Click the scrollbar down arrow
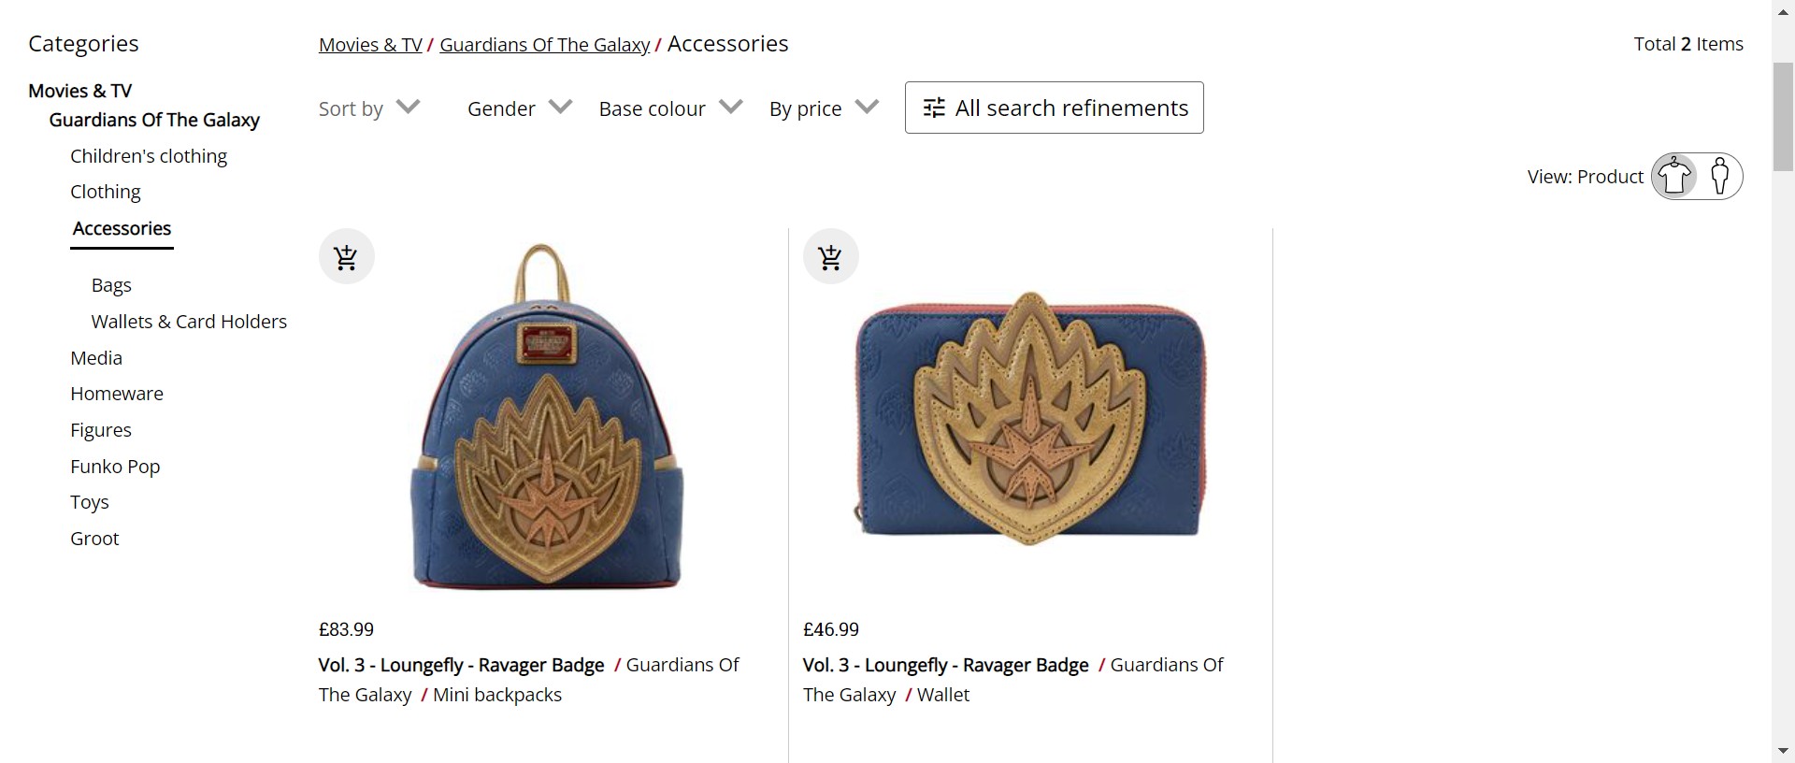 (x=1783, y=751)
